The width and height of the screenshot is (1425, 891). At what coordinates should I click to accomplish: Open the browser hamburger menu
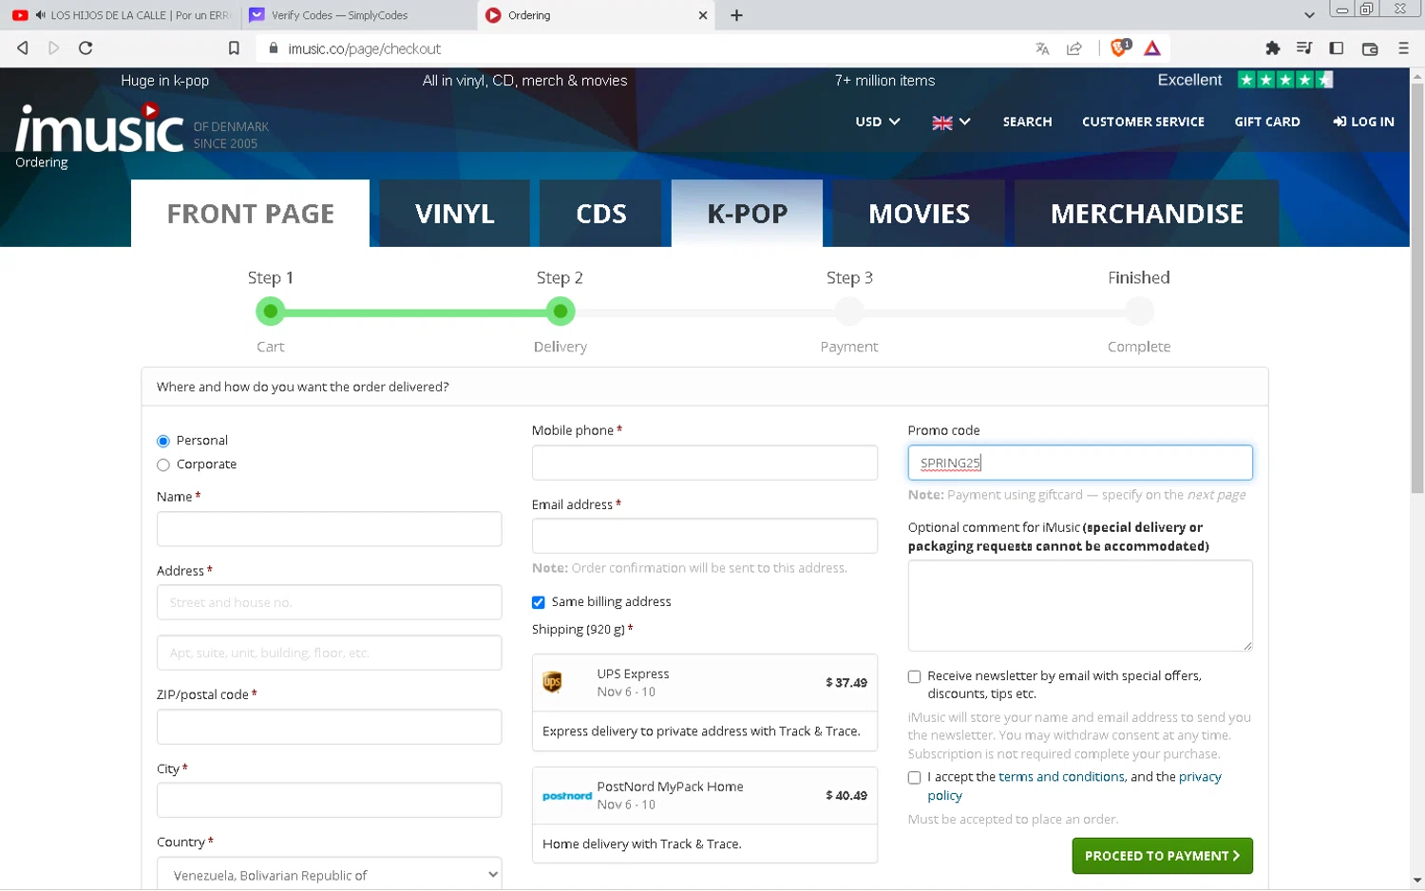[x=1403, y=48]
